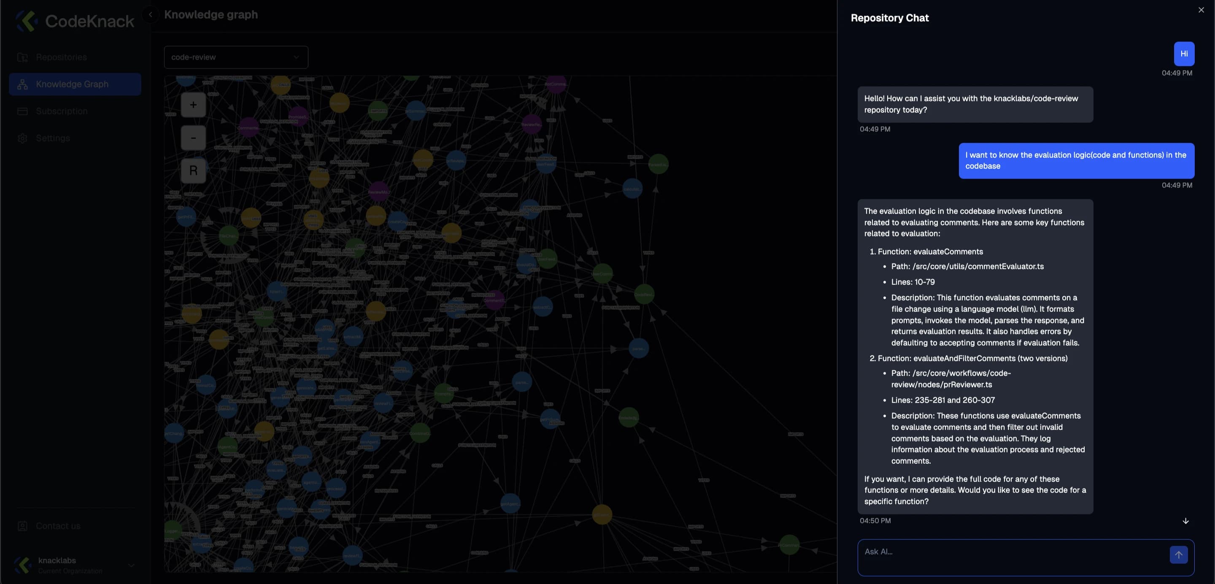Image resolution: width=1215 pixels, height=584 pixels.
Task: Click the Contact us link
Action: coord(57,526)
